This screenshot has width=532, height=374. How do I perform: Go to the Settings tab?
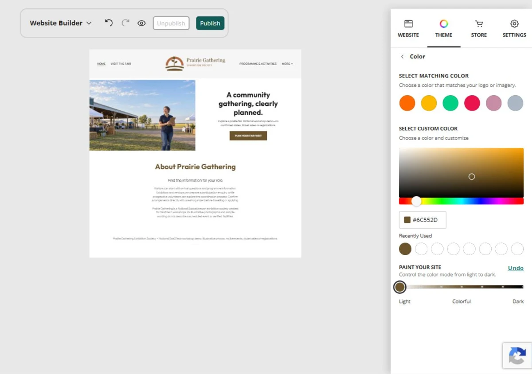coord(514,28)
